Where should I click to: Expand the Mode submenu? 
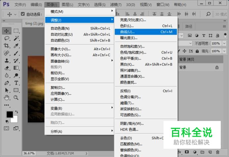point(80,12)
